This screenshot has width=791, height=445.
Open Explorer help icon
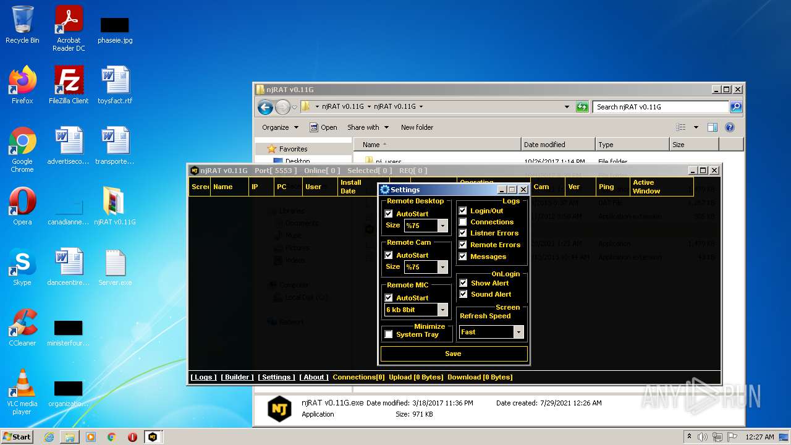(729, 127)
